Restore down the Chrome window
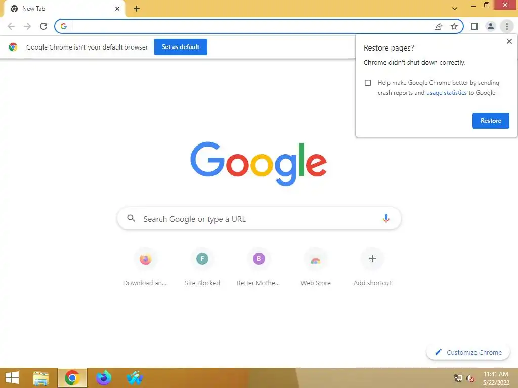 pos(486,5)
